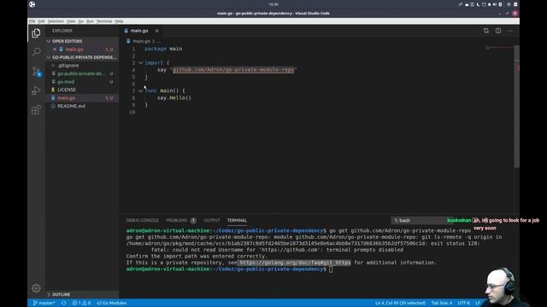Viewport: 547px width, 307px height.
Task: Open the Go menu
Action: 81,21
